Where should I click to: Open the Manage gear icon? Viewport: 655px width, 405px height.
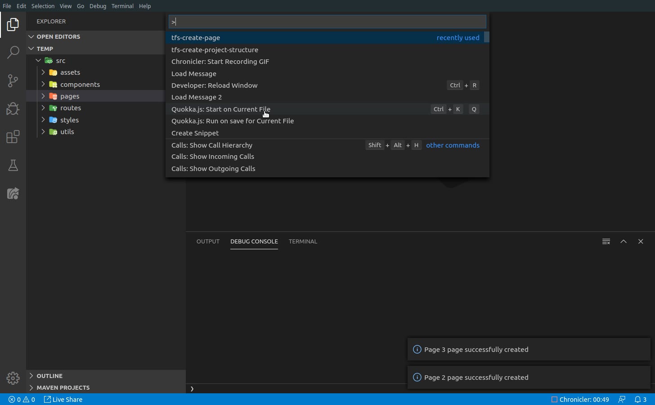(x=13, y=378)
